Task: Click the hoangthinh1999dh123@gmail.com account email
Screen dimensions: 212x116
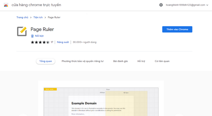Action: [x=185, y=5]
